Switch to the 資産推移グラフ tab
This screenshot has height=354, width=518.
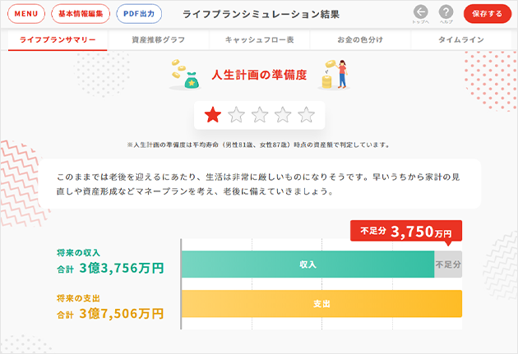[x=157, y=39]
